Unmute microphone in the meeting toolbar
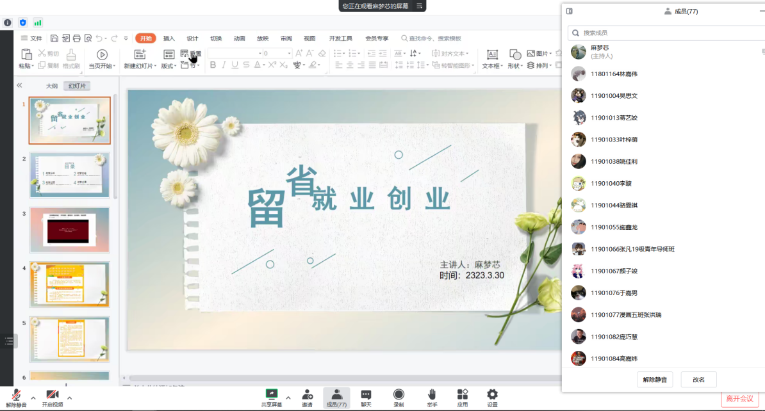 click(x=16, y=395)
